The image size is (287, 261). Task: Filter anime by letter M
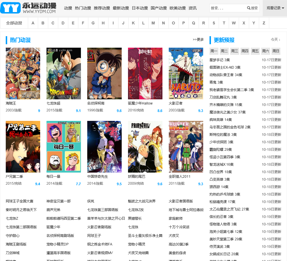(153, 23)
